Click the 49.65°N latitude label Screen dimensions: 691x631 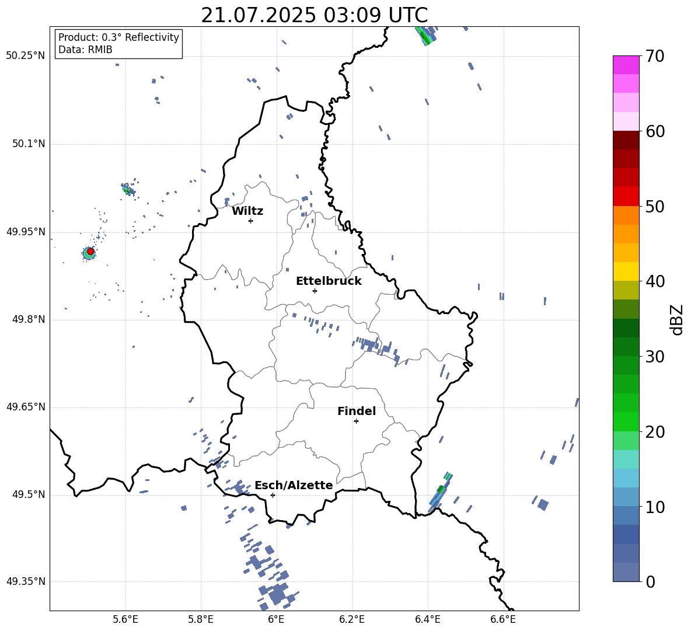click(26, 407)
